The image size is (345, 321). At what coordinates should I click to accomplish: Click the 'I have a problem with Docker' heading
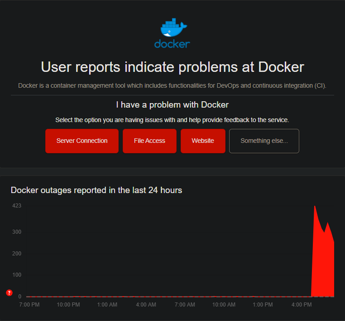172,105
